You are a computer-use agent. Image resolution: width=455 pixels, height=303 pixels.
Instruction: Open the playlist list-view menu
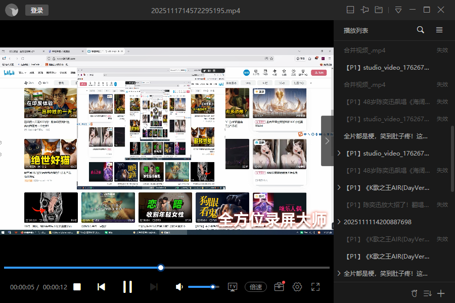(x=439, y=30)
